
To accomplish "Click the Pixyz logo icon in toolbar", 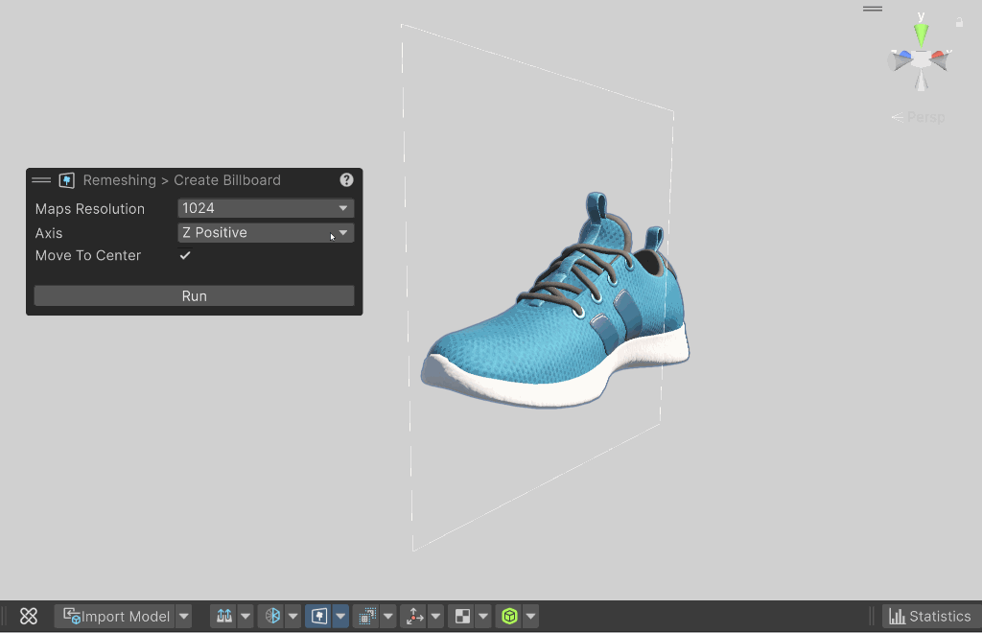I will (29, 616).
